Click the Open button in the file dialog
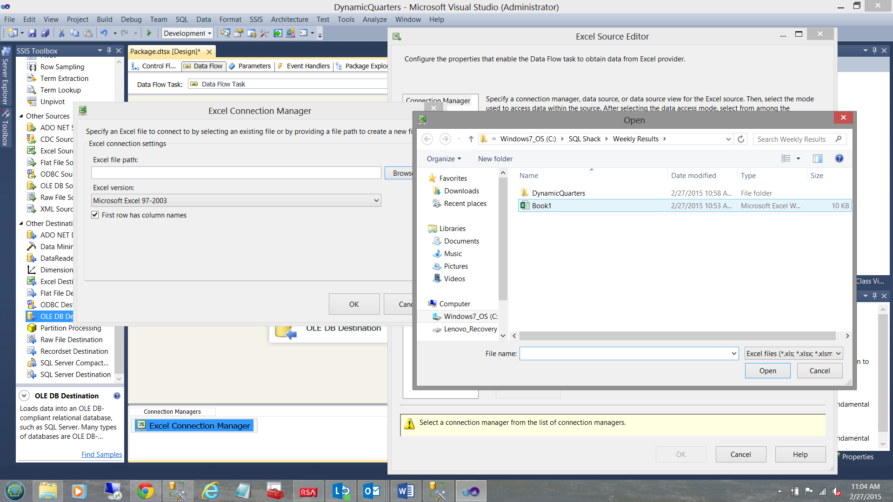This screenshot has width=893, height=502. [767, 370]
